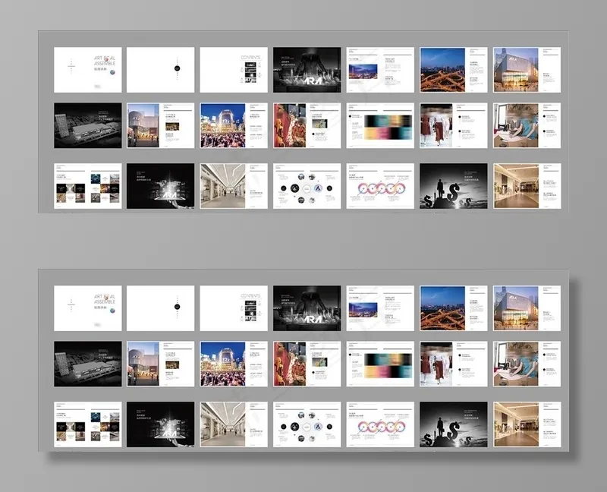Select lower sheet's woman in teal top page

click(527, 364)
